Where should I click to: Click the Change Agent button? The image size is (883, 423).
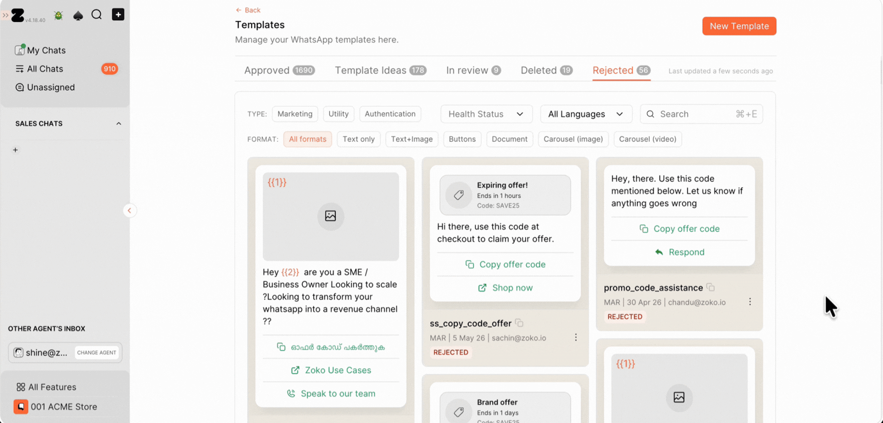point(97,352)
